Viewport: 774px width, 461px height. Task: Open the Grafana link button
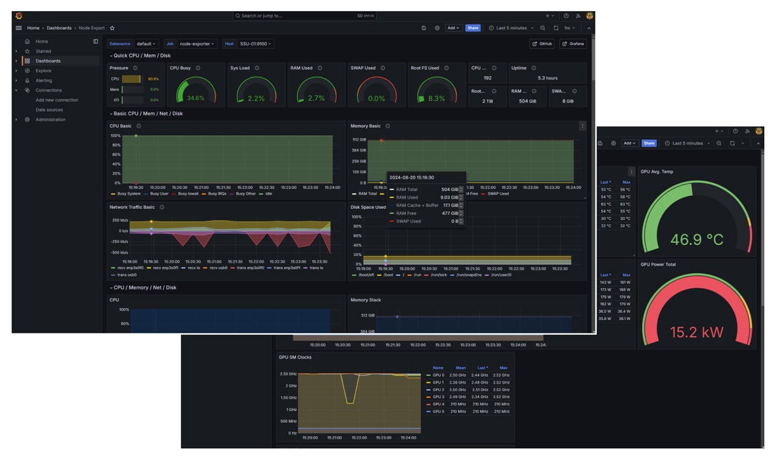[573, 44]
